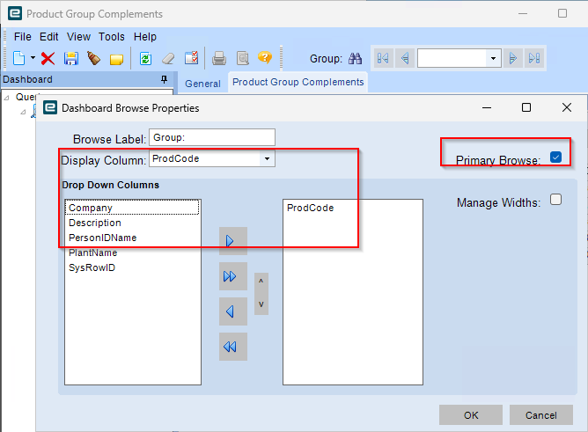Select PersonIDName in available columns list
Image resolution: width=588 pixels, height=432 pixels.
pos(132,238)
